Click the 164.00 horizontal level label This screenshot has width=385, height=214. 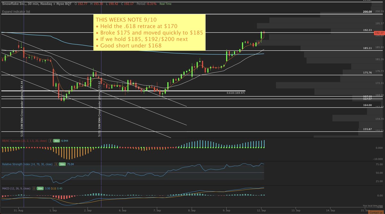click(x=367, y=105)
